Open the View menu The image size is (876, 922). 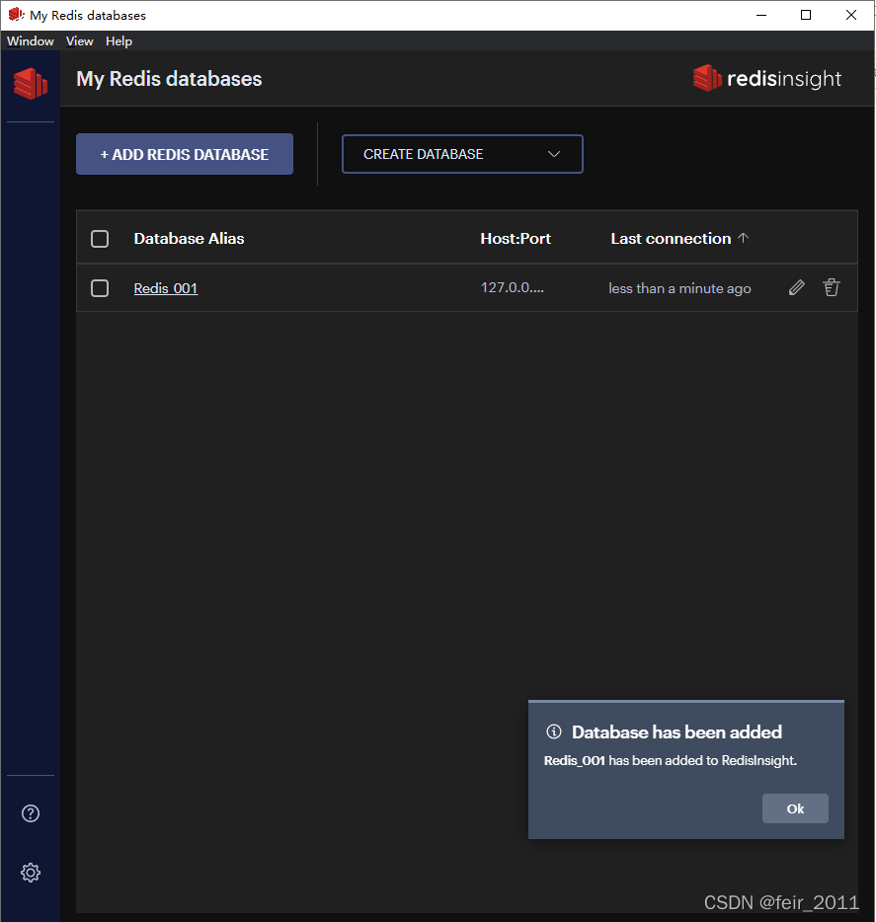[x=79, y=41]
